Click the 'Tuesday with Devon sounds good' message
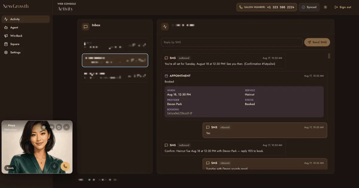Image resolution: width=359 pixels, height=188 pixels. click(x=227, y=169)
